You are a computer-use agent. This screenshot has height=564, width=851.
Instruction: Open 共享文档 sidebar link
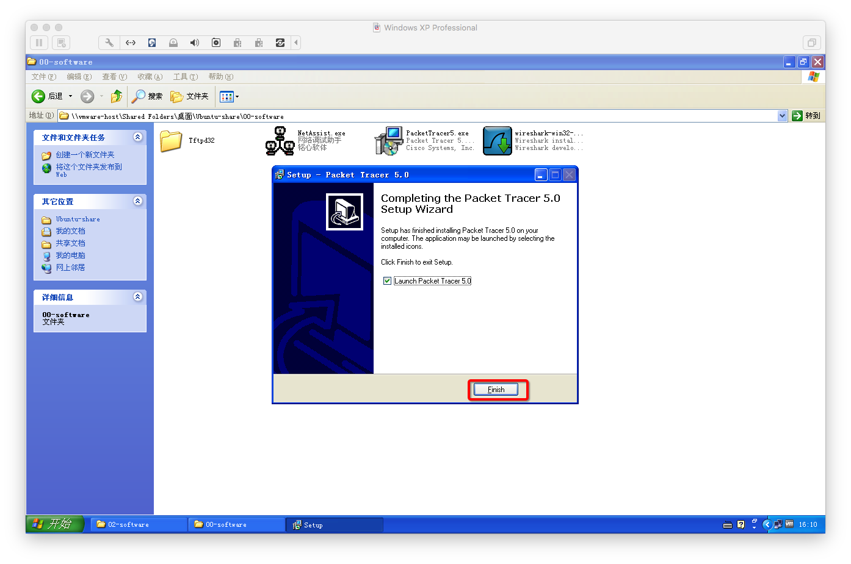[x=70, y=243]
